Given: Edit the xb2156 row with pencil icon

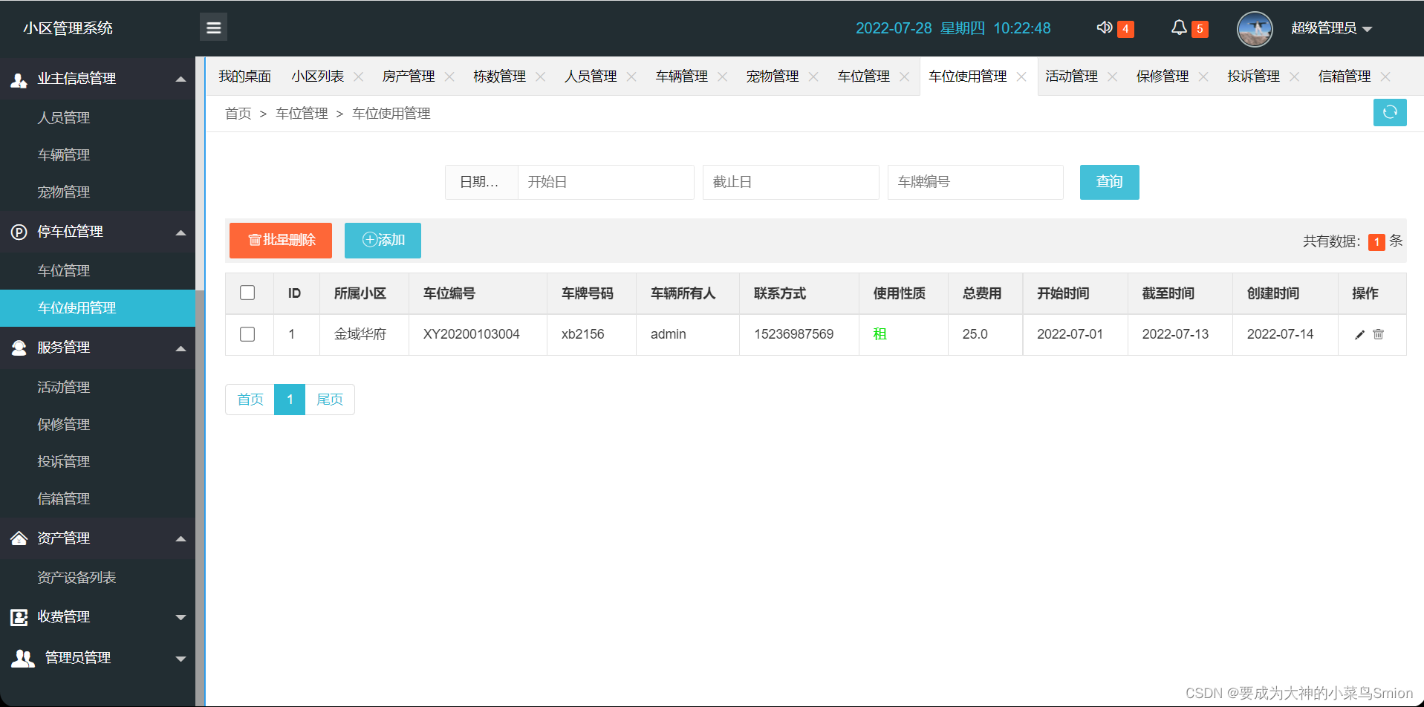Looking at the screenshot, I should pos(1359,335).
